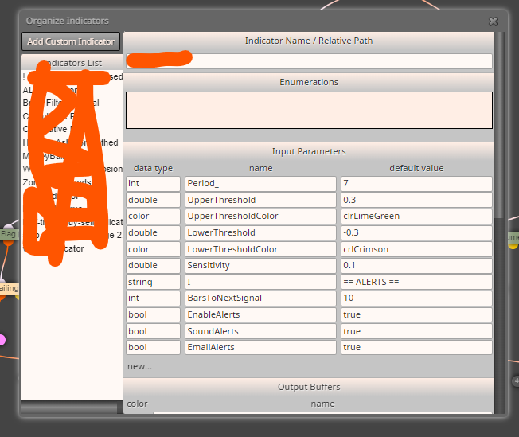Click the Add Custom Indicator button
519x437 pixels.
click(71, 41)
